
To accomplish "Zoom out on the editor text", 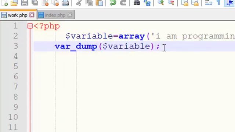I will pyautogui.click(x=171, y=3).
